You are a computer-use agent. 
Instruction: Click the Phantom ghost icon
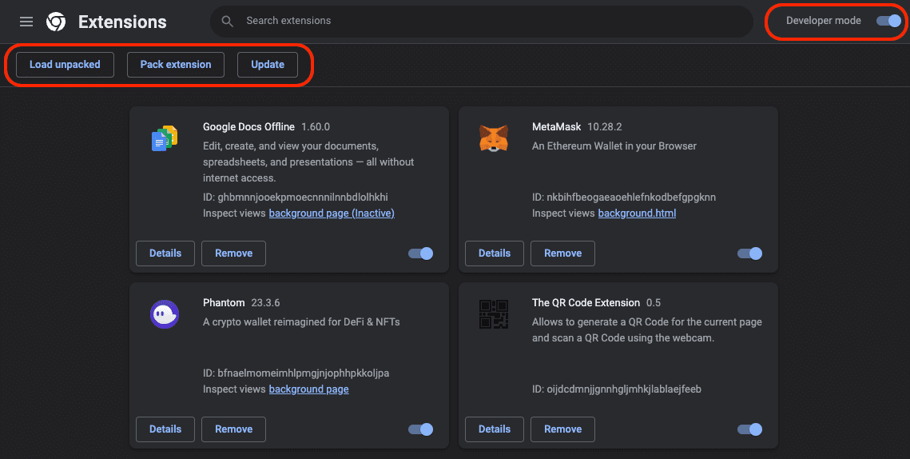pyautogui.click(x=165, y=314)
